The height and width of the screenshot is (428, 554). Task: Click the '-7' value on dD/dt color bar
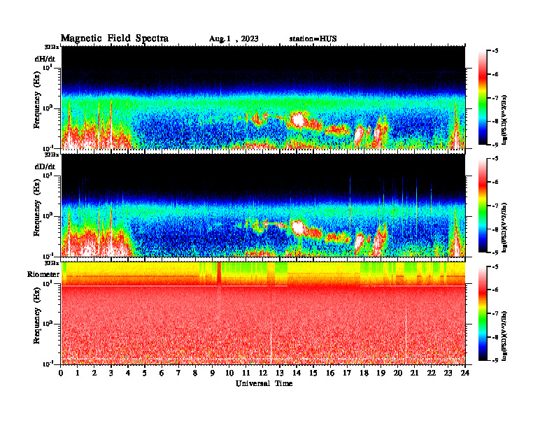click(495, 206)
